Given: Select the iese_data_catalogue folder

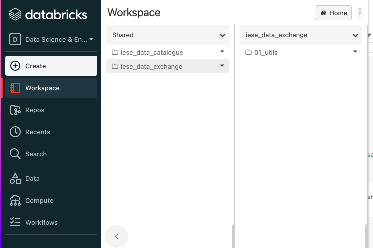Looking at the screenshot, I should coord(152,52).
